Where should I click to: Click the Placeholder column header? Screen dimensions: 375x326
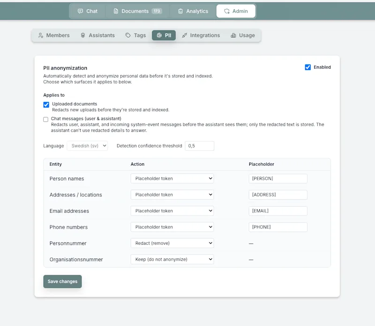click(262, 164)
